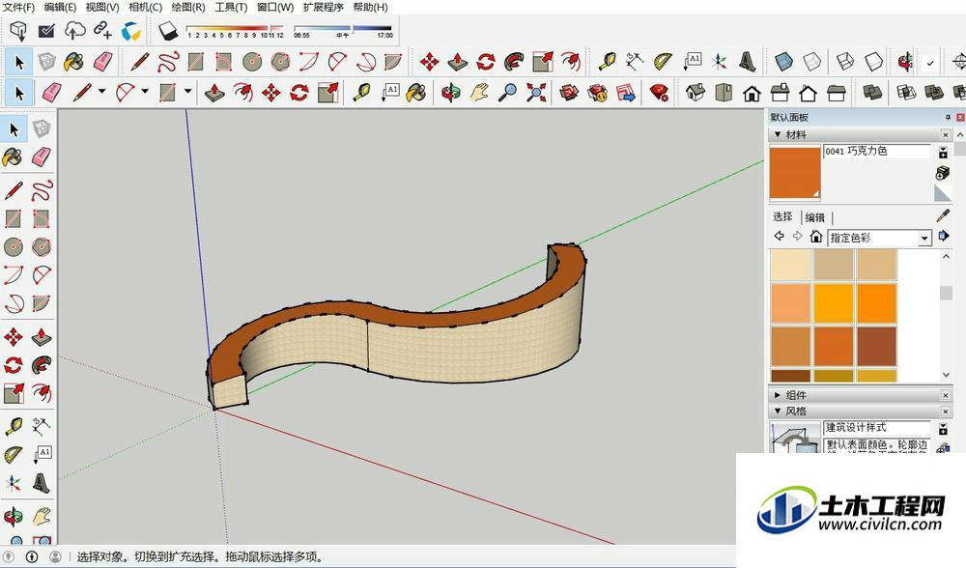Screen dimensions: 966x568
Task: Click the chain link with plus icon
Action: [x=102, y=30]
